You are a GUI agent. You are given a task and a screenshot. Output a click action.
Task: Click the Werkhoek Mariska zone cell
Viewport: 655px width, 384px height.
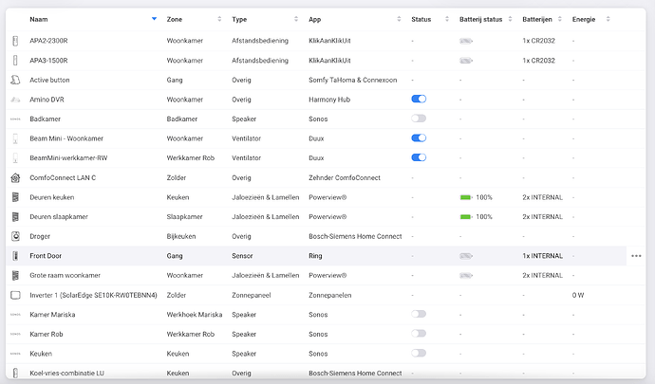pyautogui.click(x=195, y=315)
